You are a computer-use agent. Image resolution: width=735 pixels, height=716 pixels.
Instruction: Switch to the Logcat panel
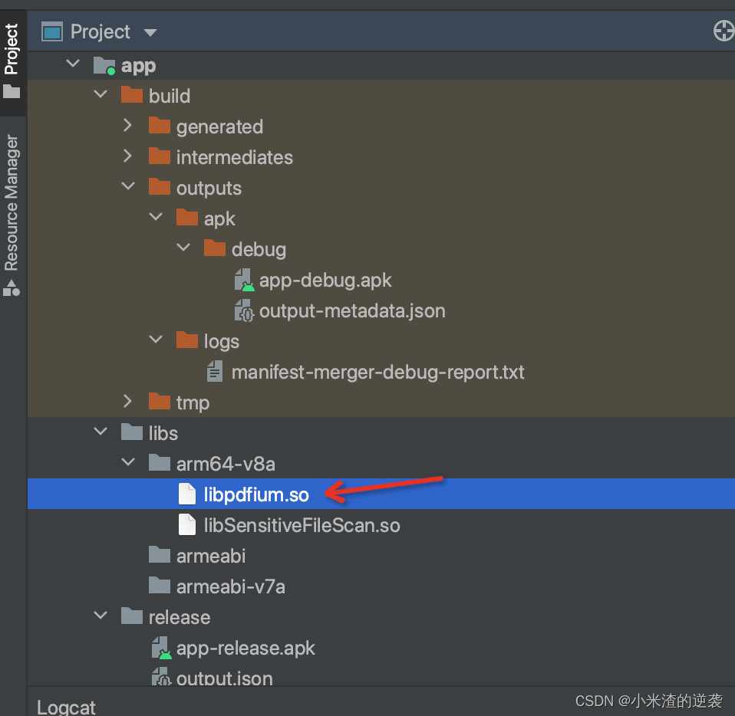tap(65, 705)
